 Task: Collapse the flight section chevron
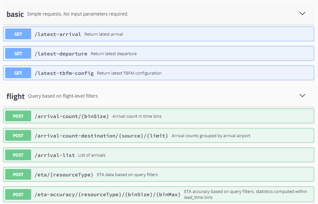[x=302, y=96]
